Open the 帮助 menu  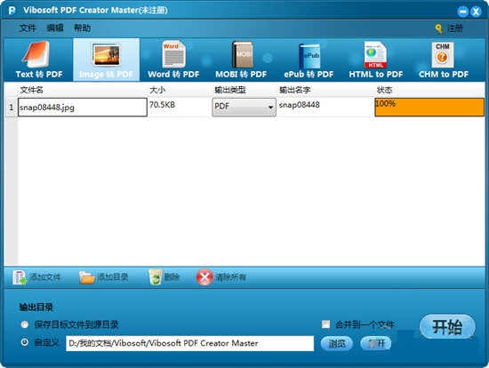[x=82, y=28]
